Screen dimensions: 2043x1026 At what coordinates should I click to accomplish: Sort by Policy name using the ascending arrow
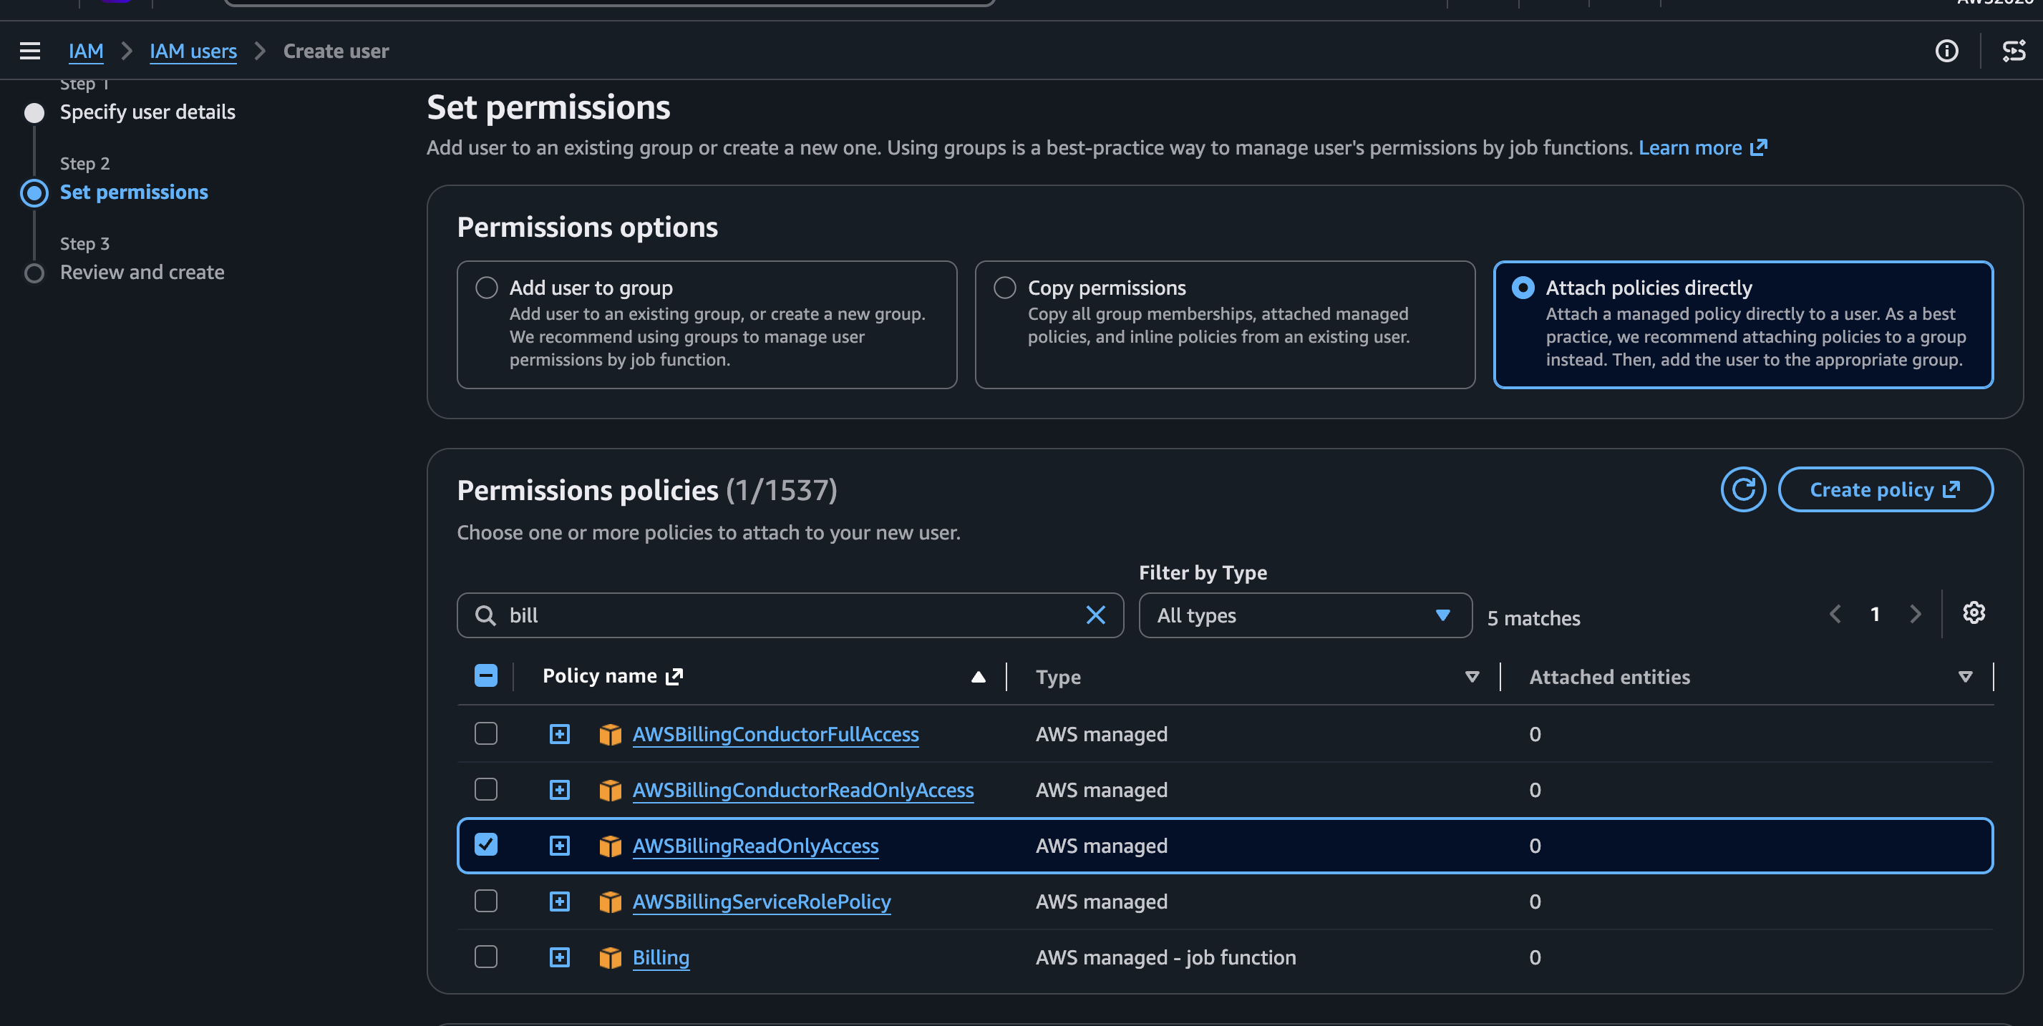pos(978,676)
